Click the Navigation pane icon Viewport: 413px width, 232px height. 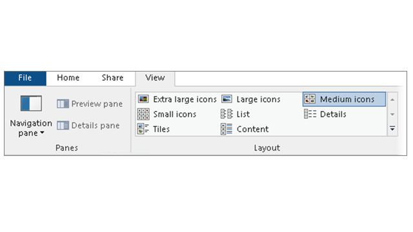pyautogui.click(x=31, y=103)
